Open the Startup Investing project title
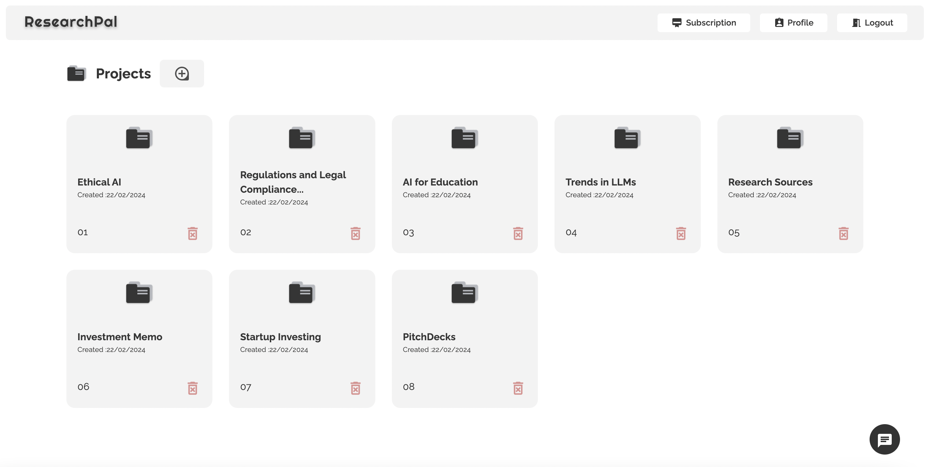 [x=280, y=337]
